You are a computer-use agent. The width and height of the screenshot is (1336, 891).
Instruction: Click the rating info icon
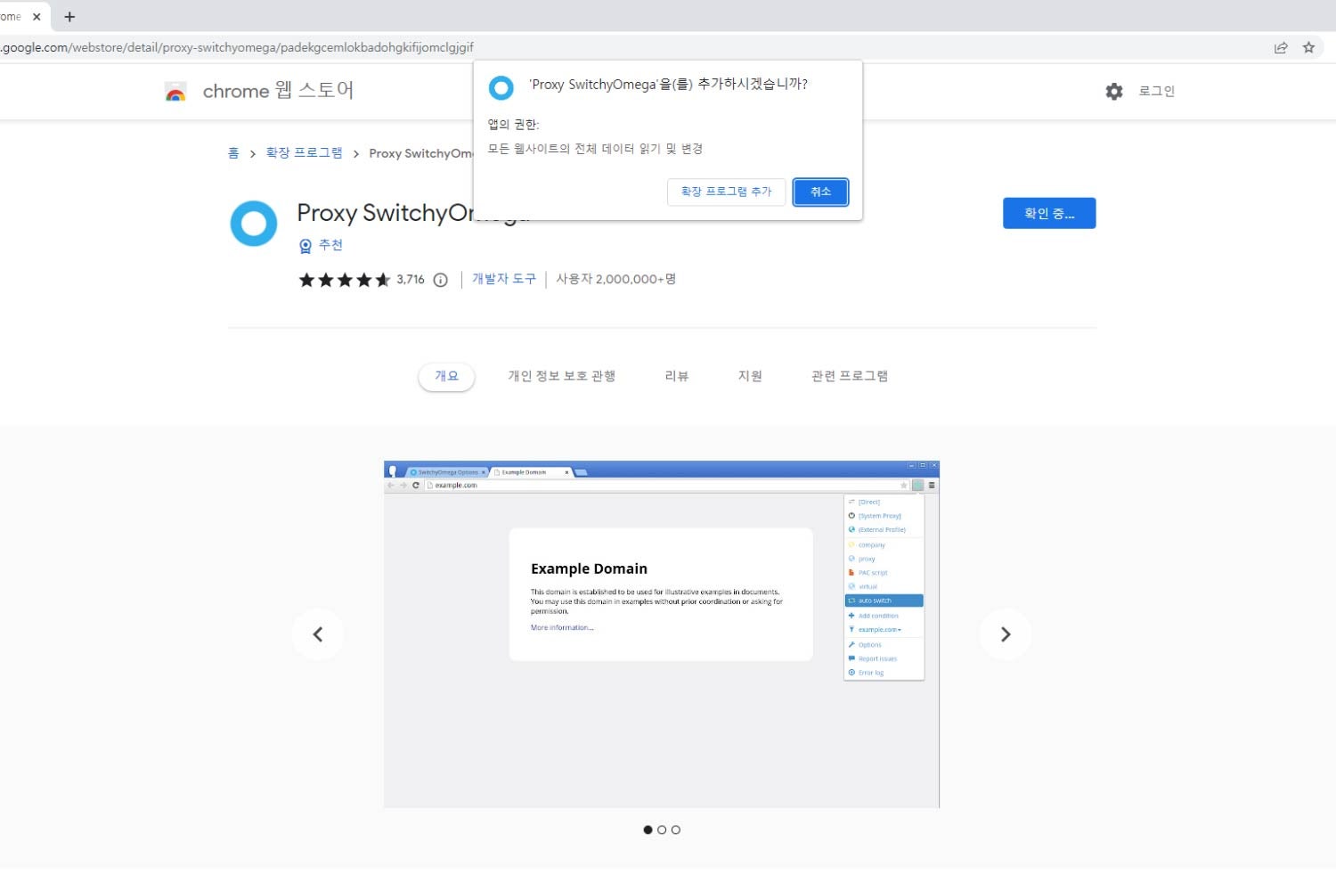coord(440,280)
